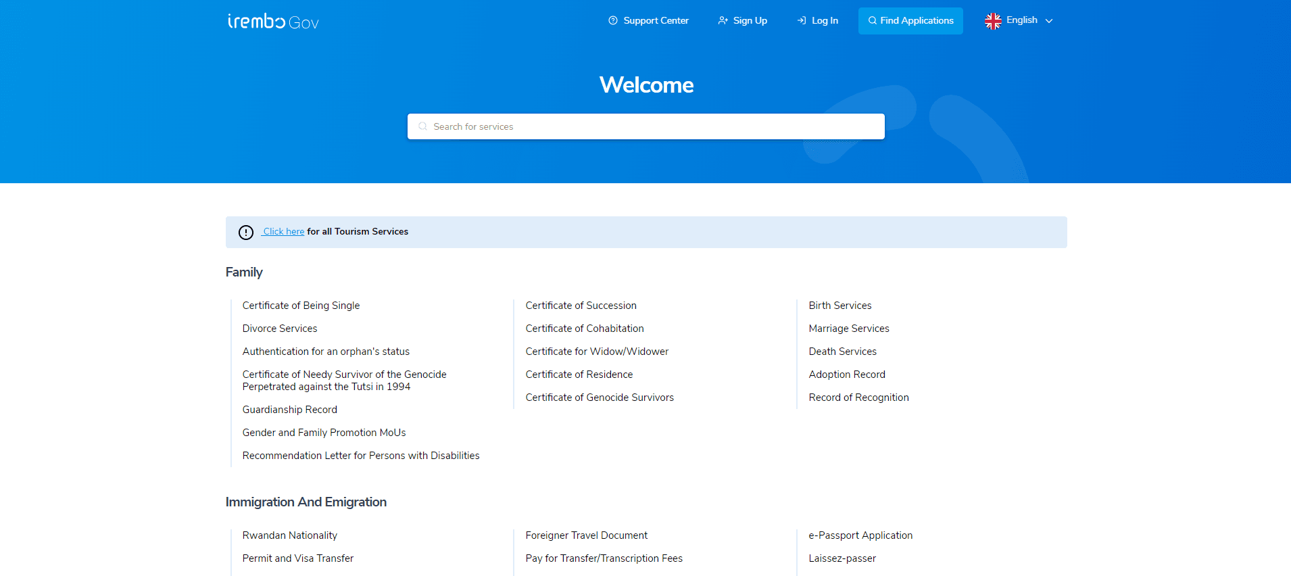Open Certificate of Cohabitation
The width and height of the screenshot is (1291, 576).
pos(585,329)
